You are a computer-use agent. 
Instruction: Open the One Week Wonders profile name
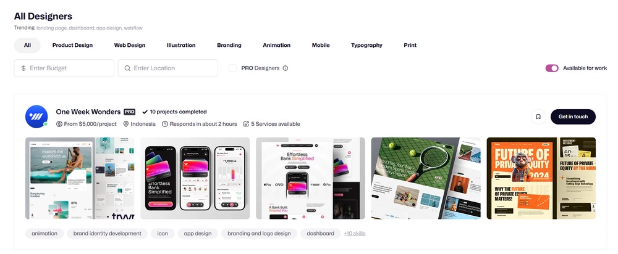[88, 112]
